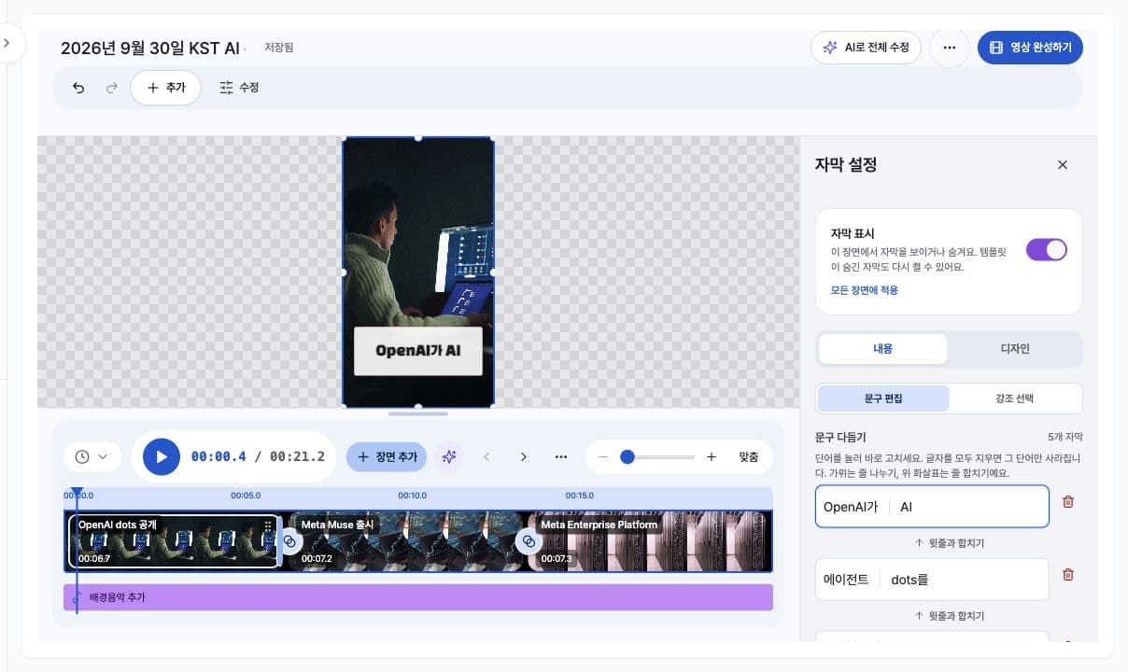Click the AI sparkle icon beside 장면 추가
Image resolution: width=1128 pixels, height=672 pixels.
pyautogui.click(x=449, y=457)
